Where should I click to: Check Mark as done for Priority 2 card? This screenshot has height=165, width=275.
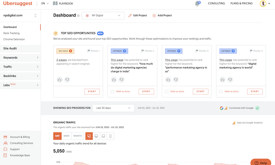point(113,92)
